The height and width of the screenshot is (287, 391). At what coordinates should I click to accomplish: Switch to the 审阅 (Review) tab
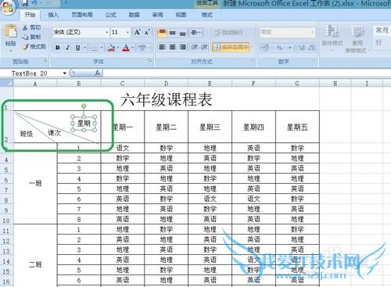[157, 15]
